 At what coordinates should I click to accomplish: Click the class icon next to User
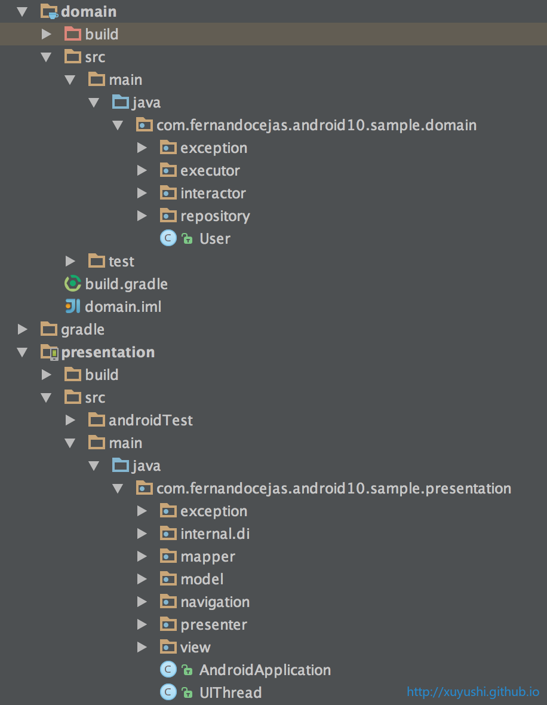pyautogui.click(x=168, y=238)
